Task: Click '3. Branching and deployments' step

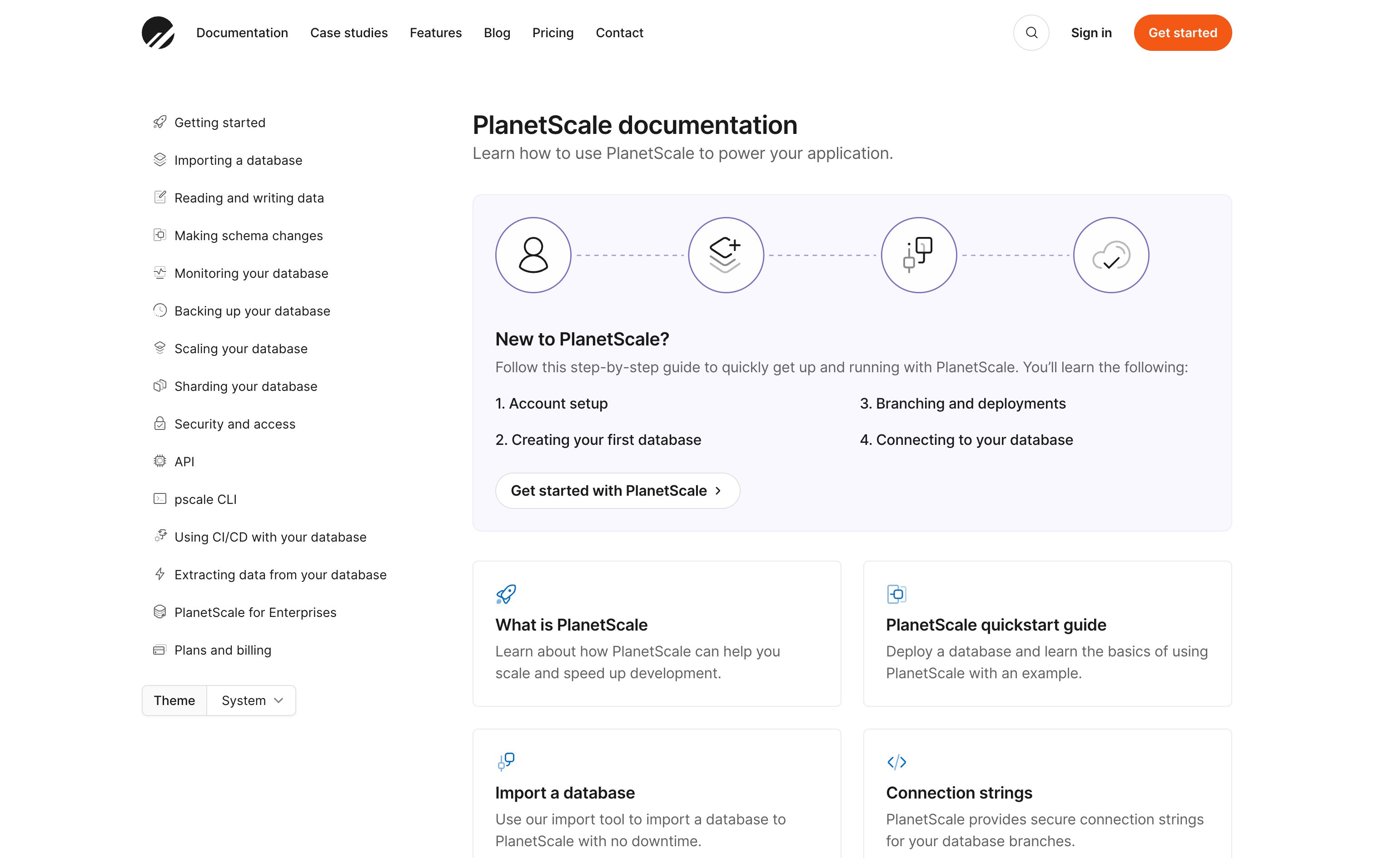Action: (963, 404)
